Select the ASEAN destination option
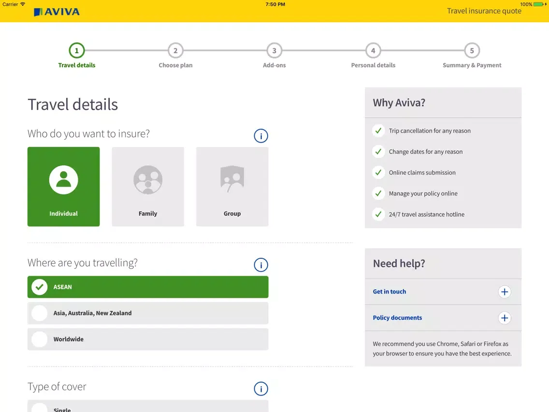 pos(148,287)
